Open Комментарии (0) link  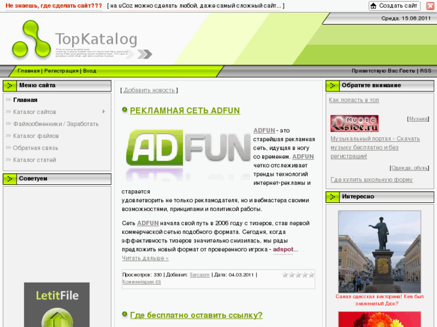click(x=142, y=281)
